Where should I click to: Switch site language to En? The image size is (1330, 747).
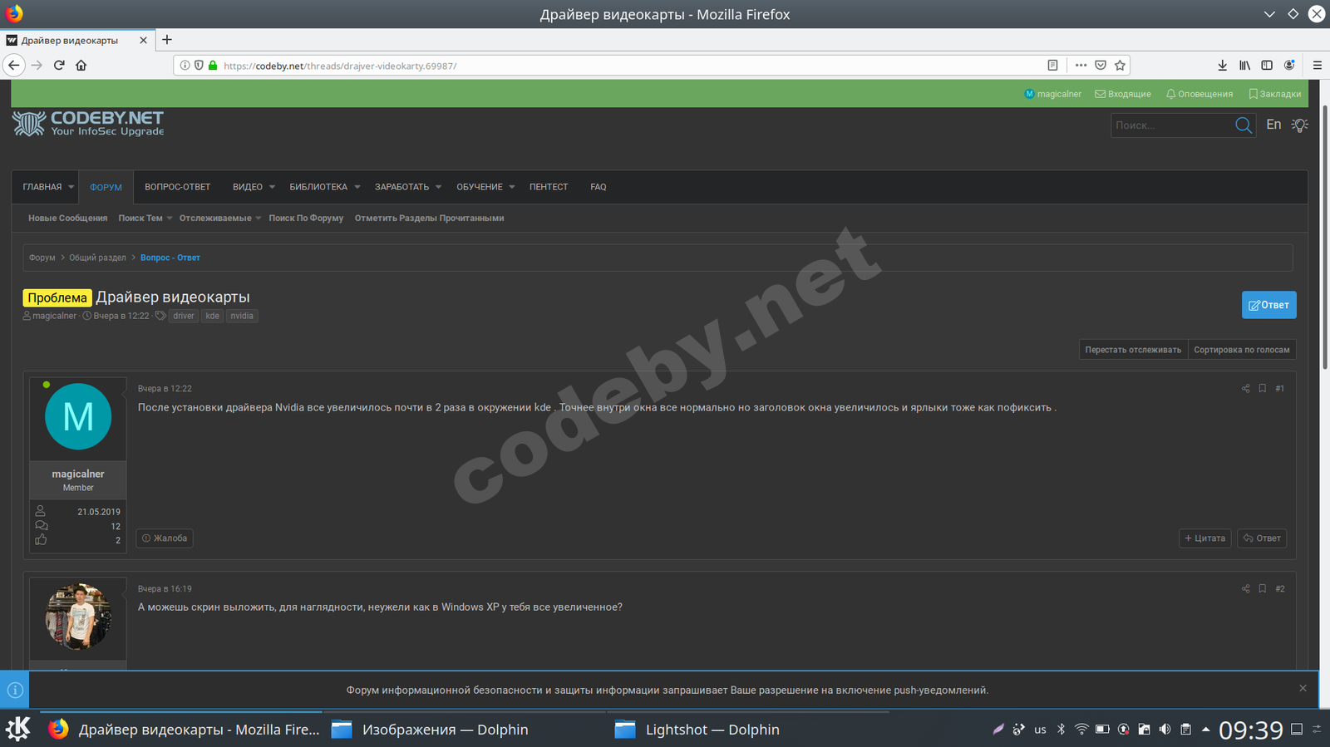point(1273,125)
